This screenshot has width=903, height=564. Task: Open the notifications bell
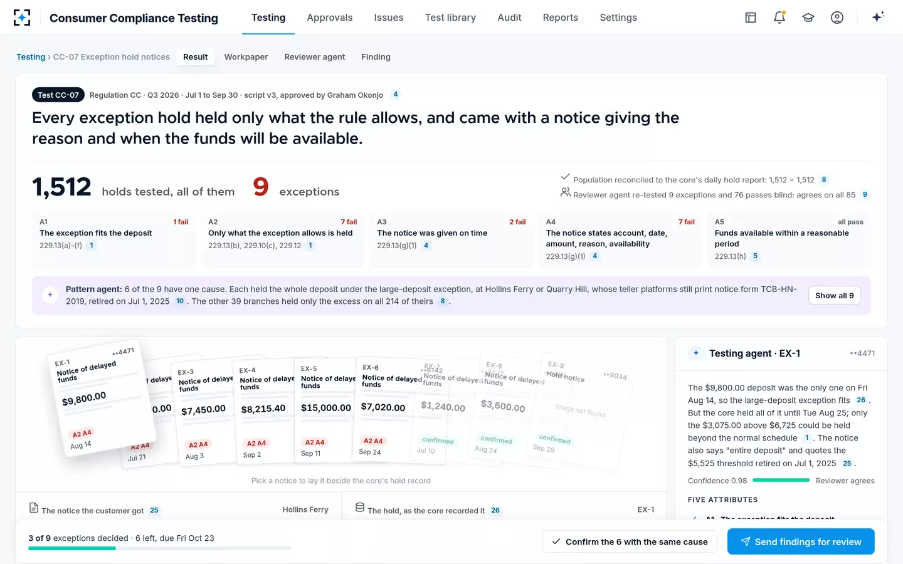(779, 18)
